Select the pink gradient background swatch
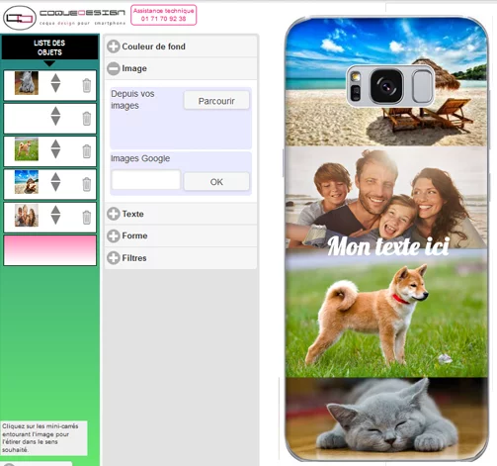497x466 pixels. pyautogui.click(x=50, y=250)
